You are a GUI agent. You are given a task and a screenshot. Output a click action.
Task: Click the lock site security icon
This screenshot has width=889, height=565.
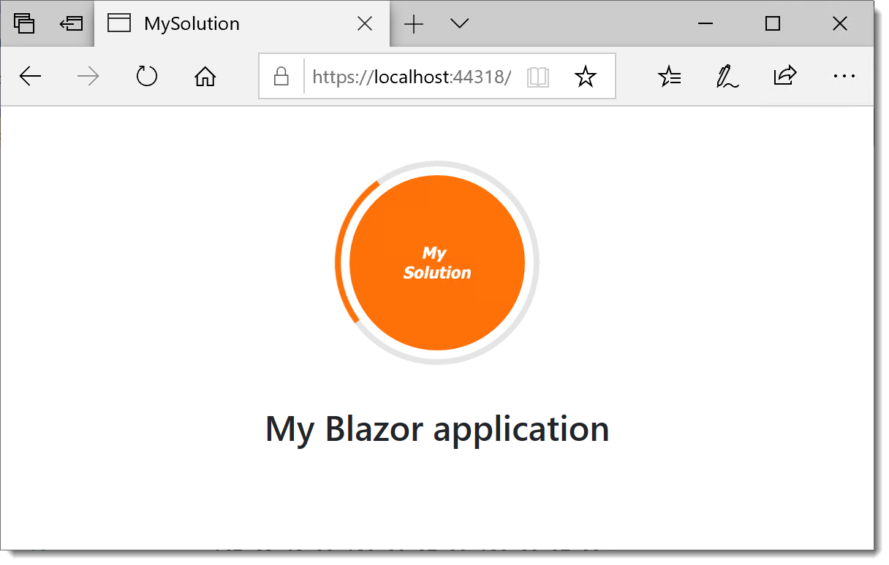281,77
